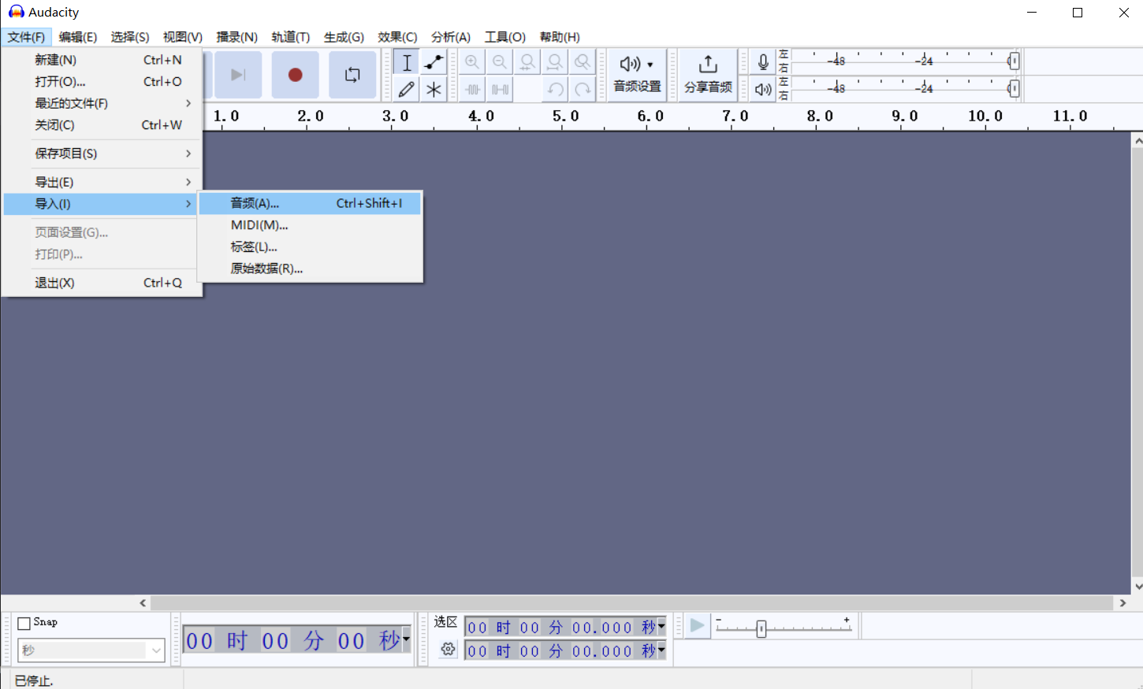Select the Draw (pencil) tool
Image resolution: width=1143 pixels, height=689 pixels.
[x=406, y=89]
